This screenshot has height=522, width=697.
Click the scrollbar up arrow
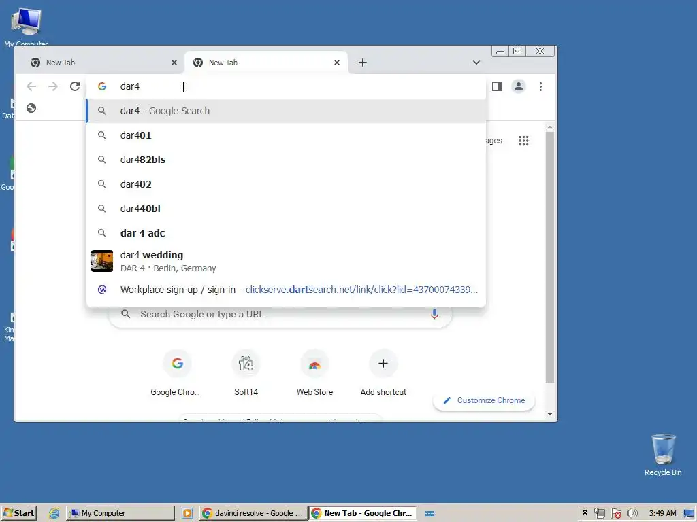[550, 127]
